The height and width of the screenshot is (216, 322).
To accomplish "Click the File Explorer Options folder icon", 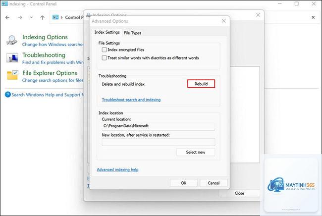I will click(12, 75).
